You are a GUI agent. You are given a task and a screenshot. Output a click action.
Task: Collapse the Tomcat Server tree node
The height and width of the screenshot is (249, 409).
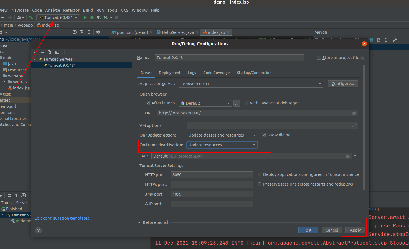pyautogui.click(x=35, y=59)
